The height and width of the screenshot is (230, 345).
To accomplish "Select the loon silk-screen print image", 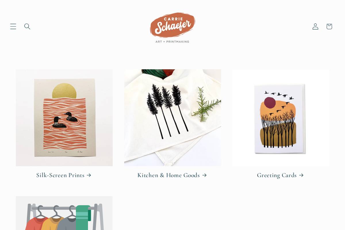I will coord(64,118).
